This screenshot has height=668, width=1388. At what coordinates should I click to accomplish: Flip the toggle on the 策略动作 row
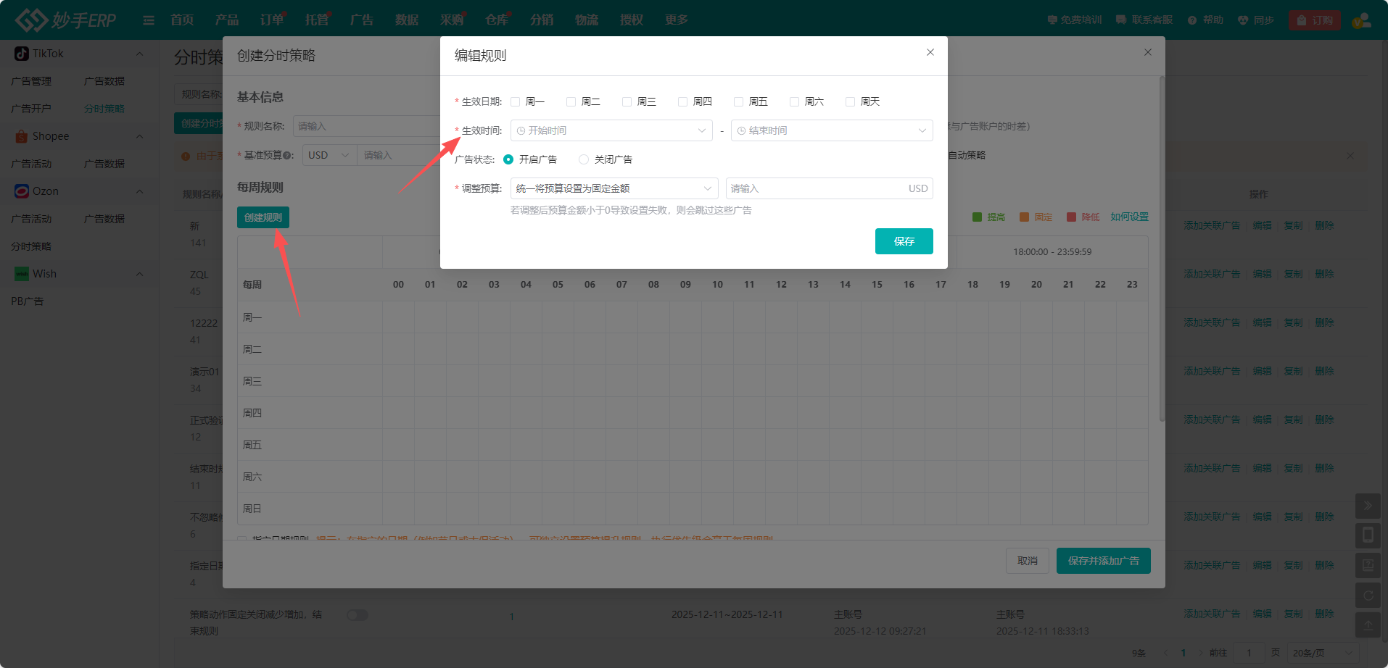coord(357,614)
